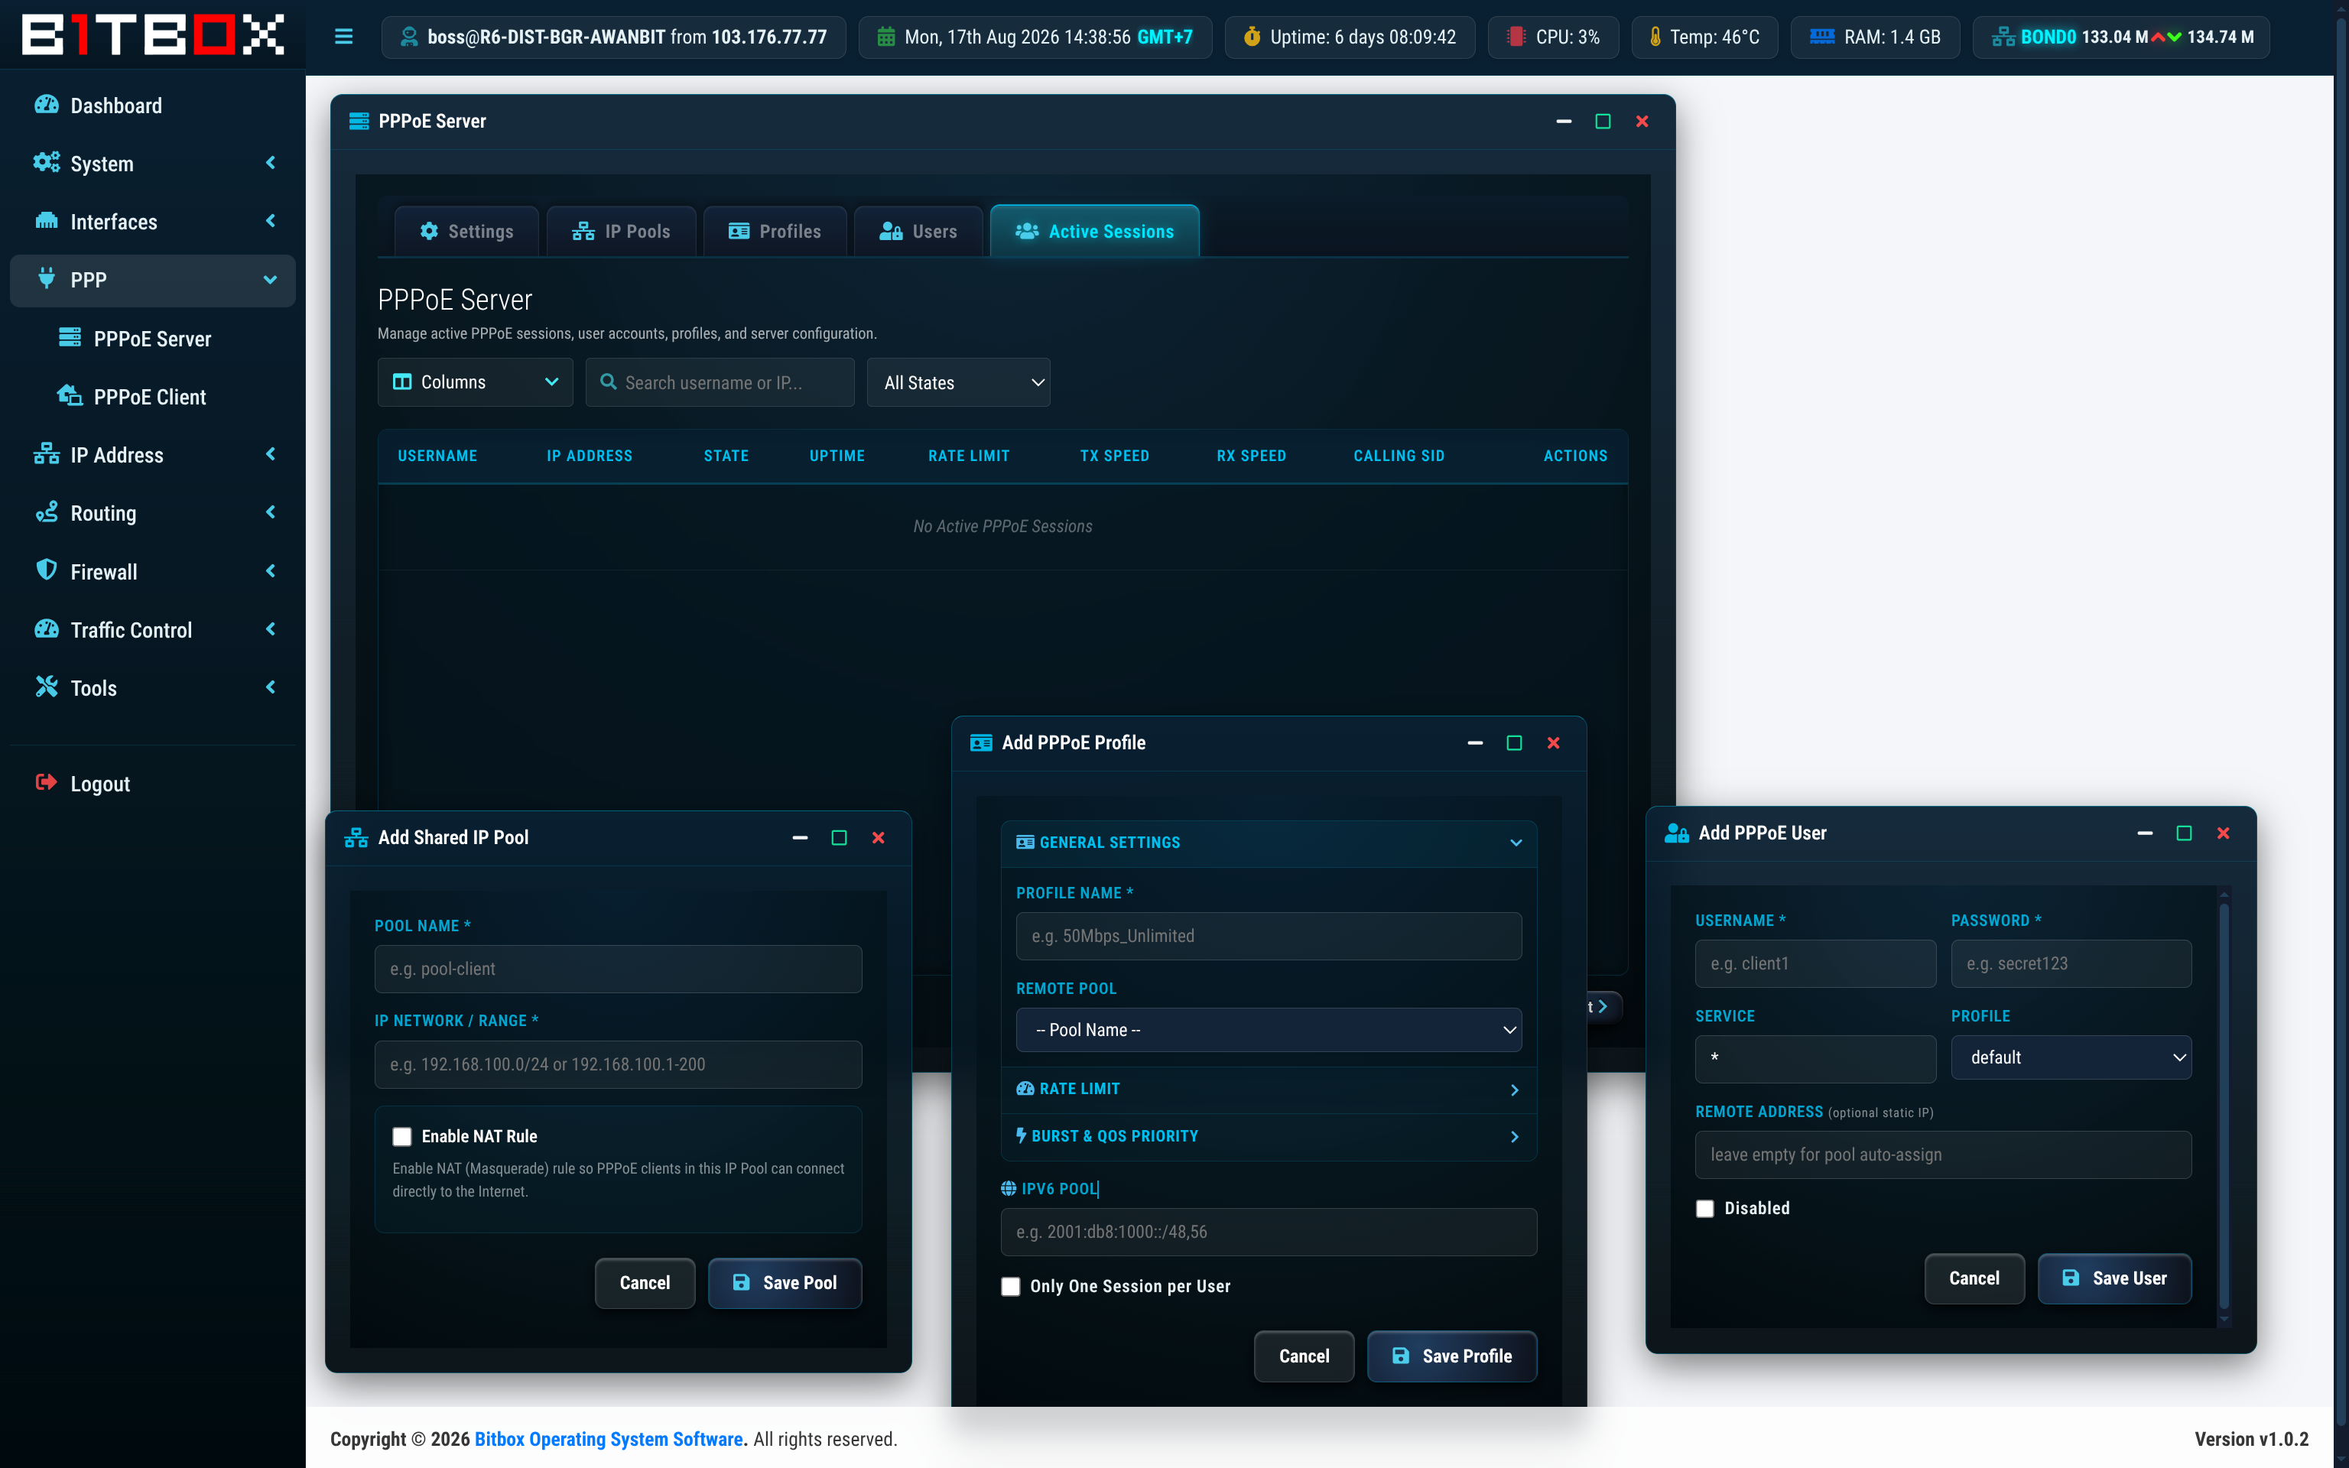Click the Traffic Control gauge icon
2349x1468 pixels.
[47, 629]
